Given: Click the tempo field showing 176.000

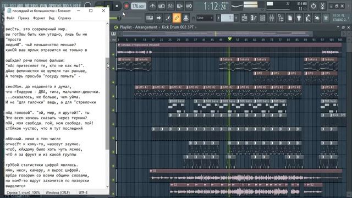Looking at the screenshot, I should point(138,6).
